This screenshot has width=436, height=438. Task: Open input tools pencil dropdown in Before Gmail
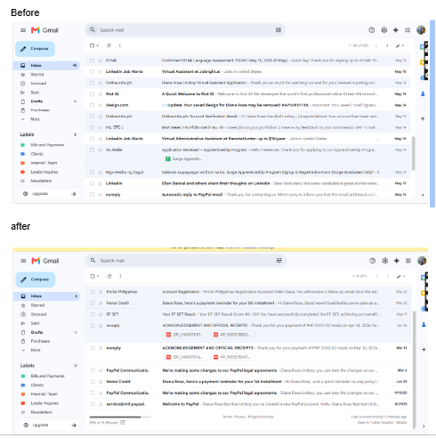point(400,45)
